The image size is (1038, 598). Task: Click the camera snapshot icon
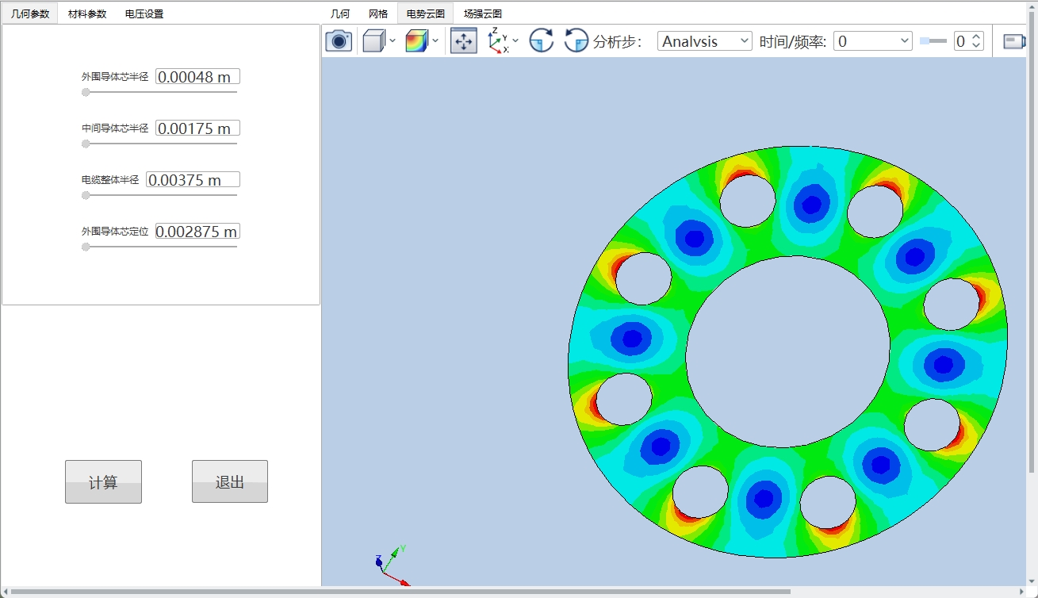point(339,41)
